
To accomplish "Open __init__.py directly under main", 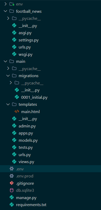I will pos(28,119).
